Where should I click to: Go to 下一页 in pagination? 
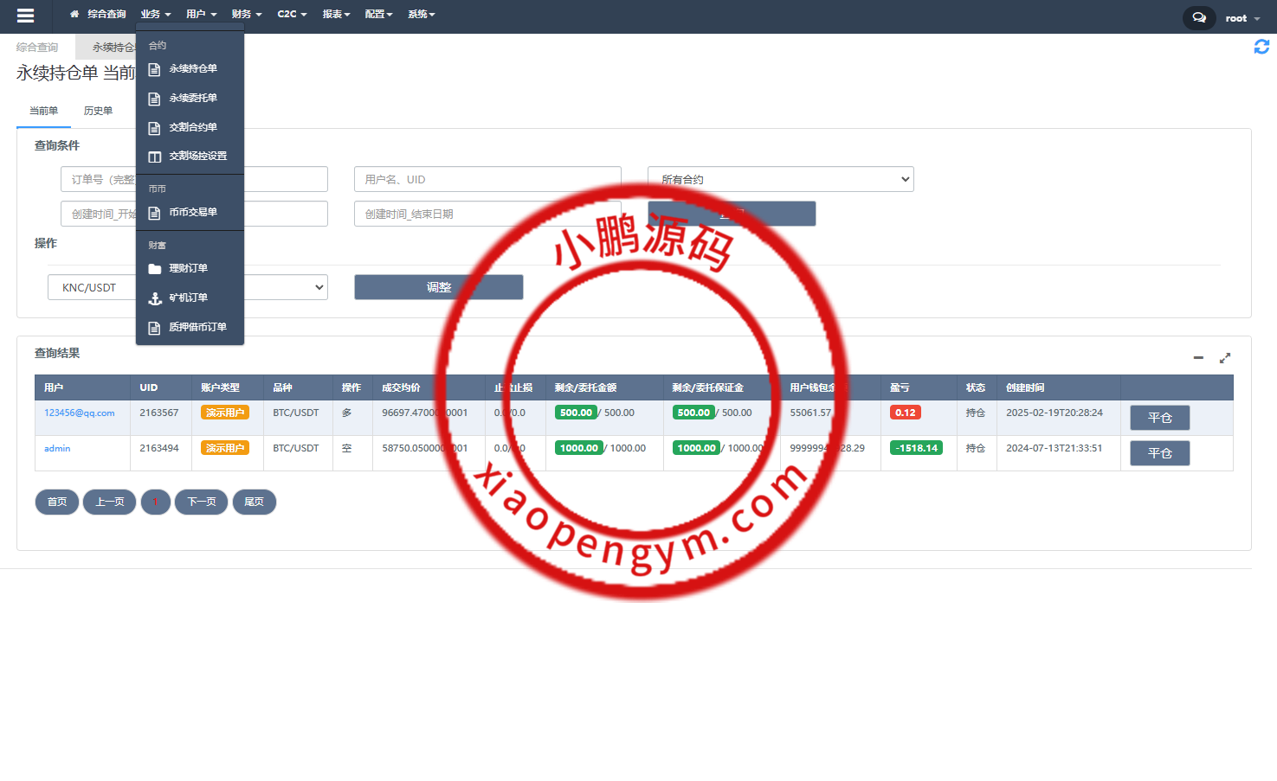point(202,502)
